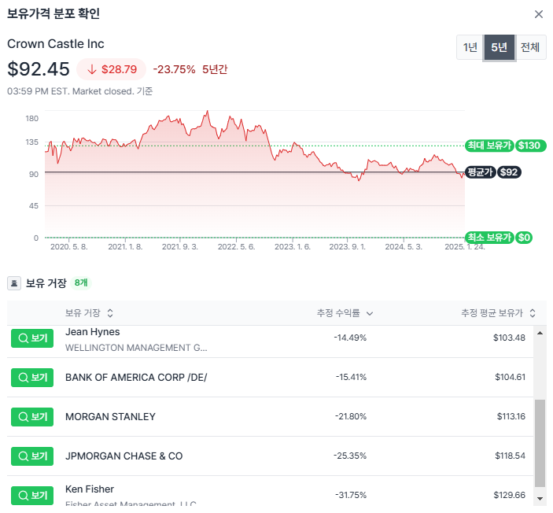The height and width of the screenshot is (513, 553).
Task: Select the 5년 period tab
Action: pyautogui.click(x=499, y=47)
